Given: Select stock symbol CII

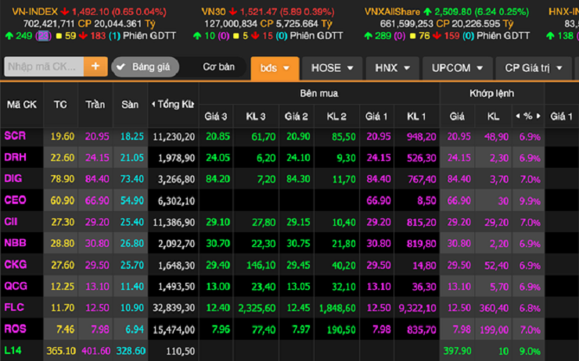Looking at the screenshot, I should click(11, 222).
